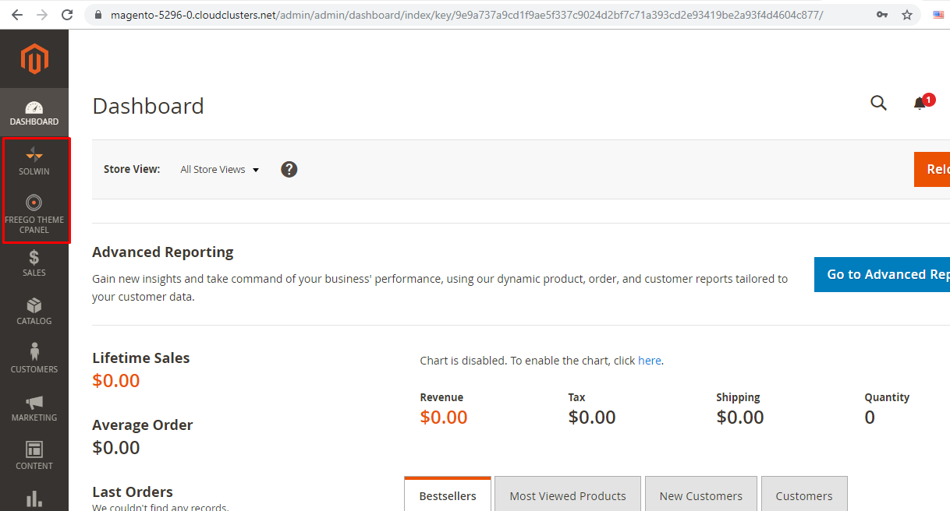This screenshot has height=511, width=950.
Task: Open the Catalog sidebar menu
Action: coord(34,311)
